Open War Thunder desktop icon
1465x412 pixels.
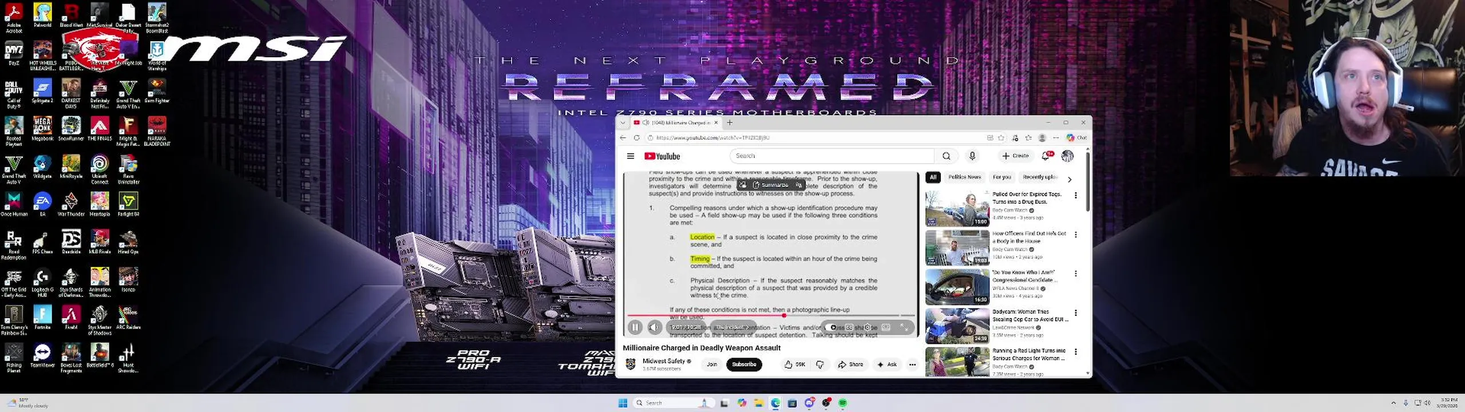[x=71, y=204]
